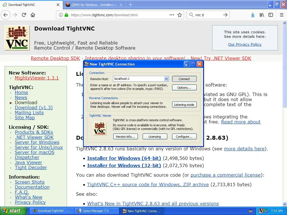Show site information icon in address bar
The width and height of the screenshot is (287, 215).
61,15
